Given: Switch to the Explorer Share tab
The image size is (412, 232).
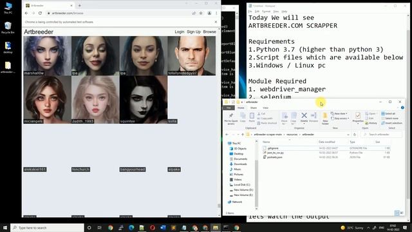Looking at the screenshot, I should pyautogui.click(x=253, y=108).
